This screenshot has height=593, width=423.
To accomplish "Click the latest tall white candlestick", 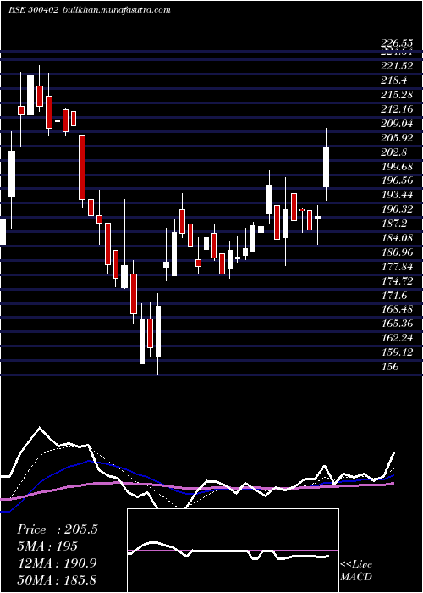I will coord(326,167).
